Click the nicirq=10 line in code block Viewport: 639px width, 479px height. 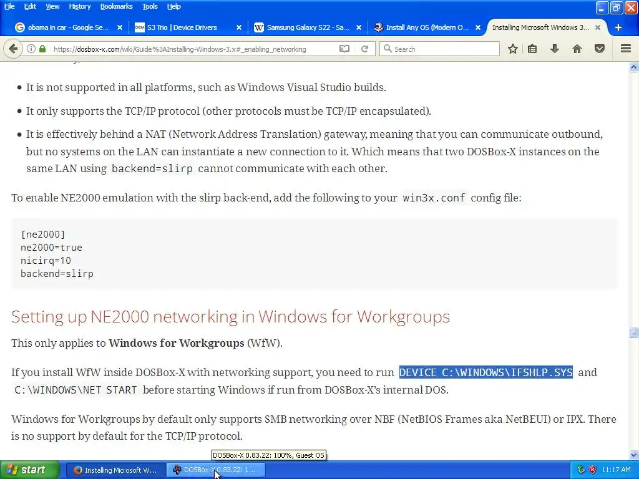(46, 261)
